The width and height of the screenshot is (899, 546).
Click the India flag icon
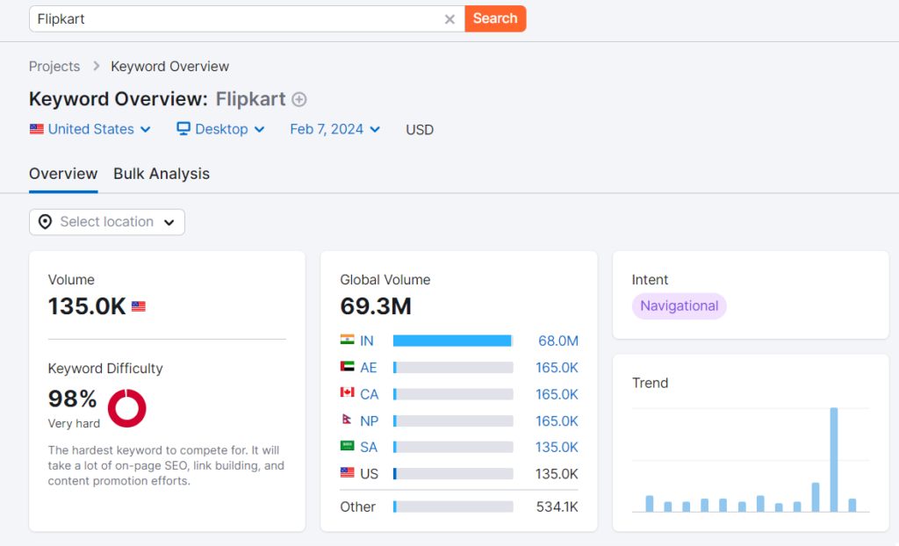click(x=347, y=340)
